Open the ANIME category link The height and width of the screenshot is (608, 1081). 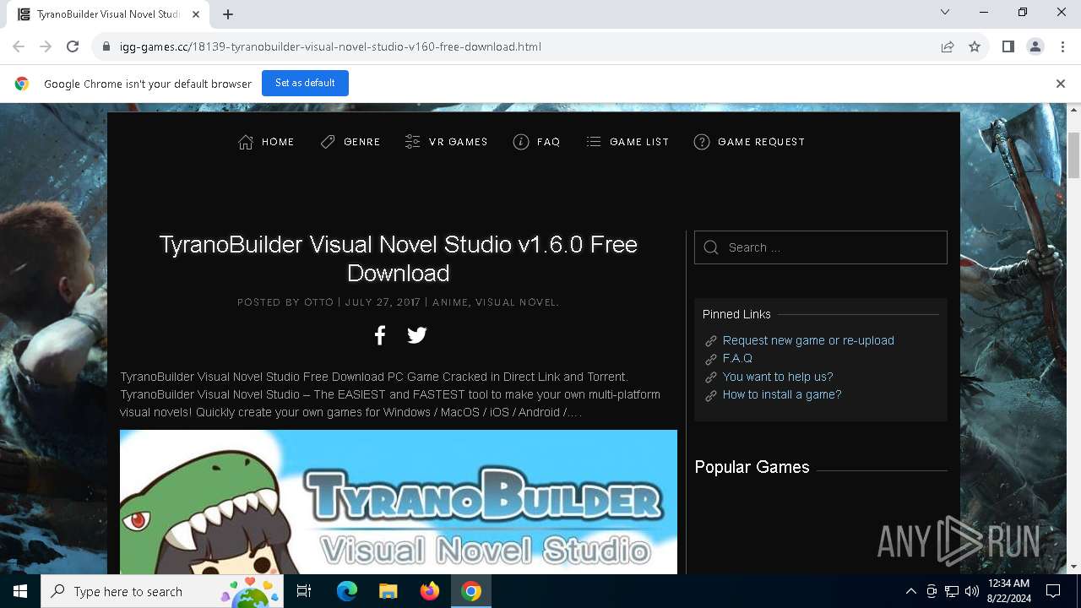pos(450,302)
